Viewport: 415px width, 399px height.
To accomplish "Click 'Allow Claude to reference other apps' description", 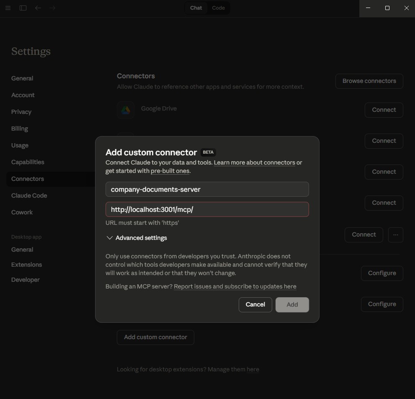I will [x=210, y=87].
